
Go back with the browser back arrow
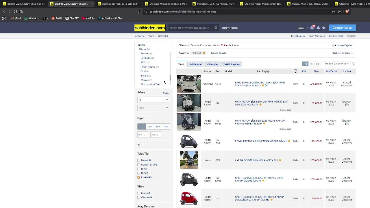[4, 12]
